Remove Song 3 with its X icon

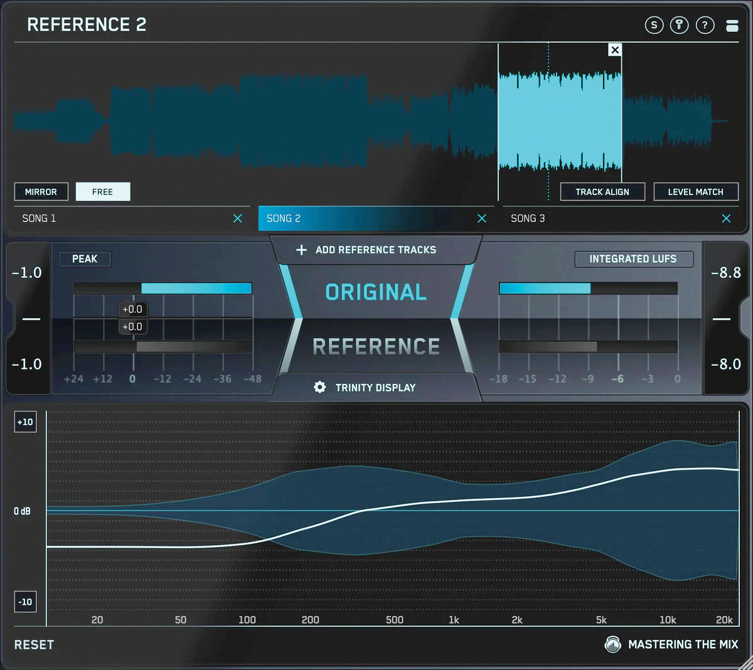[726, 218]
